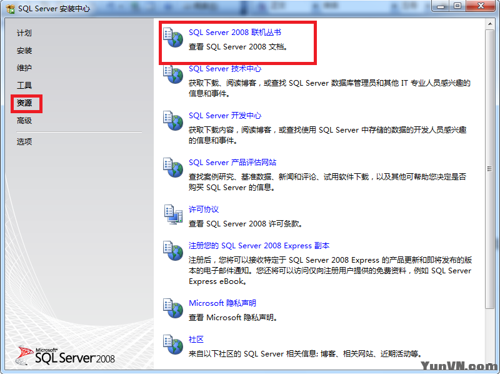Image resolution: width=500 pixels, height=374 pixels.
Task: Open the Microsoft 隐私声明 link
Action: pyautogui.click(x=222, y=303)
